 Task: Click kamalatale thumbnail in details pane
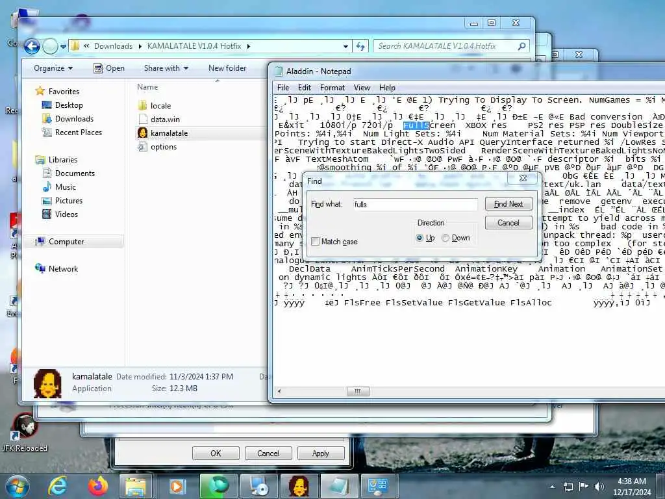[x=47, y=383]
